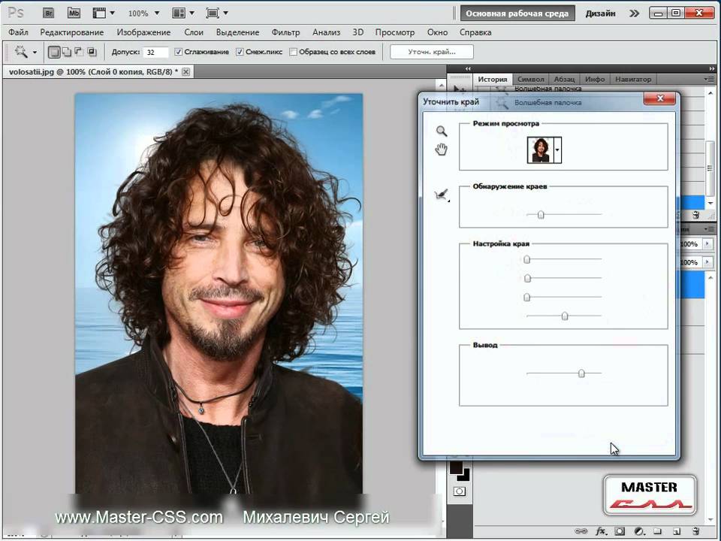Open the fx layer style icon
The height and width of the screenshot is (541, 721).
click(601, 531)
